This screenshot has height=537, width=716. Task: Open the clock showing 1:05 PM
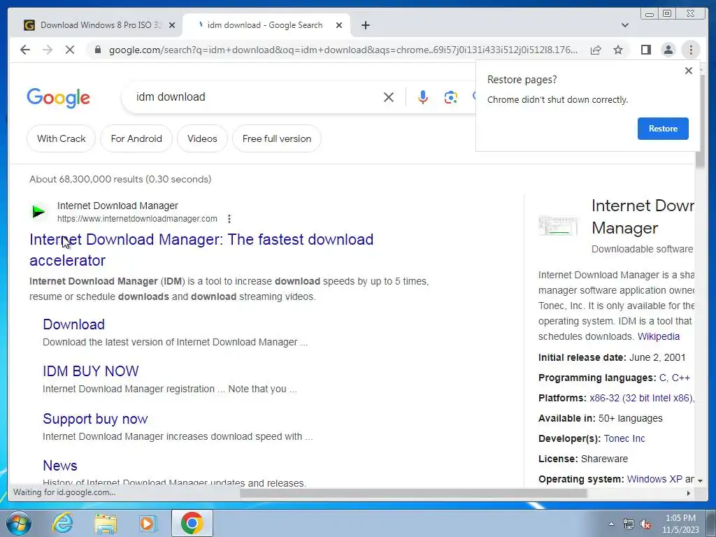[x=680, y=524]
